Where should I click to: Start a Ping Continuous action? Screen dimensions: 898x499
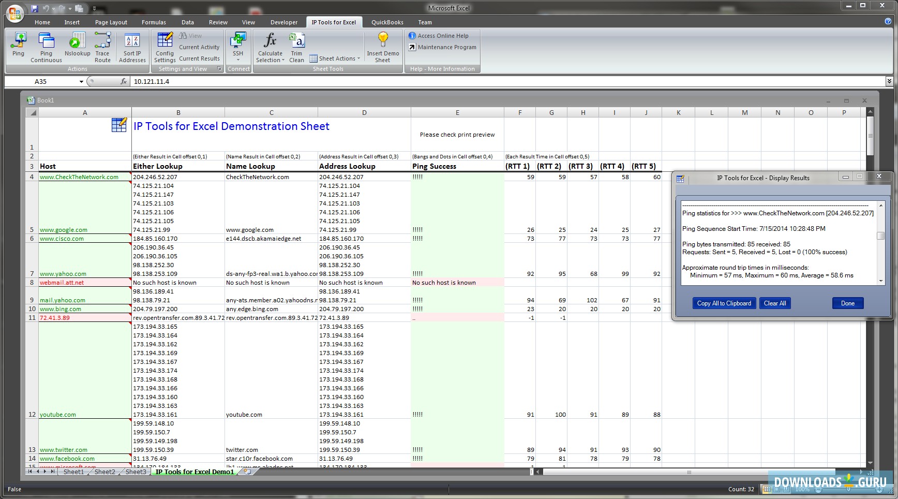pyautogui.click(x=46, y=46)
